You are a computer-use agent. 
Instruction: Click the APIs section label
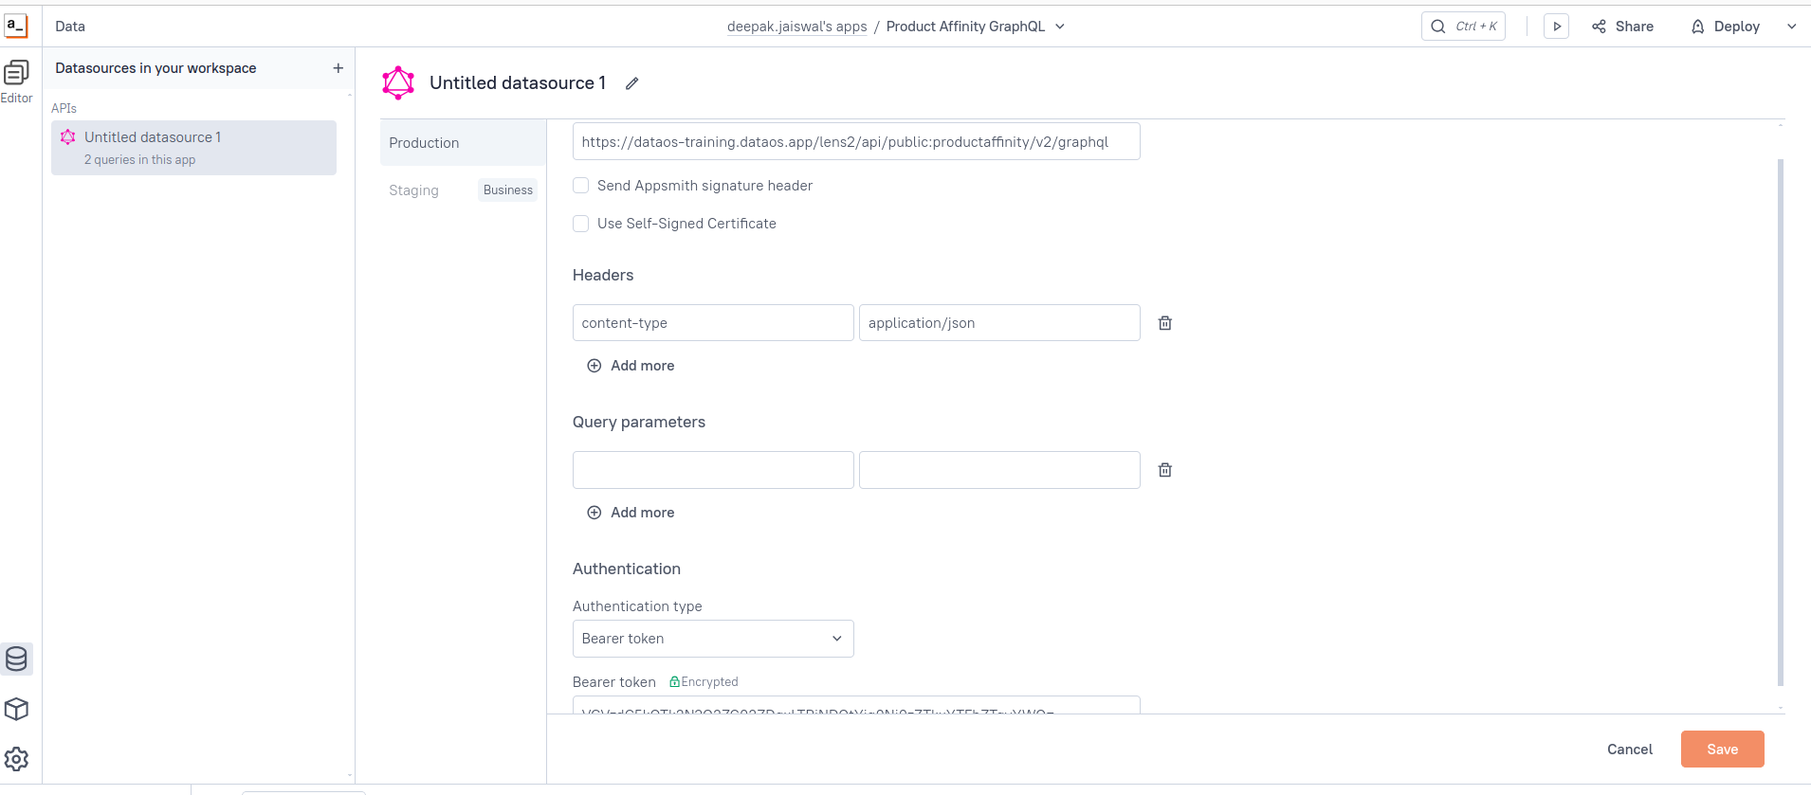tap(64, 108)
